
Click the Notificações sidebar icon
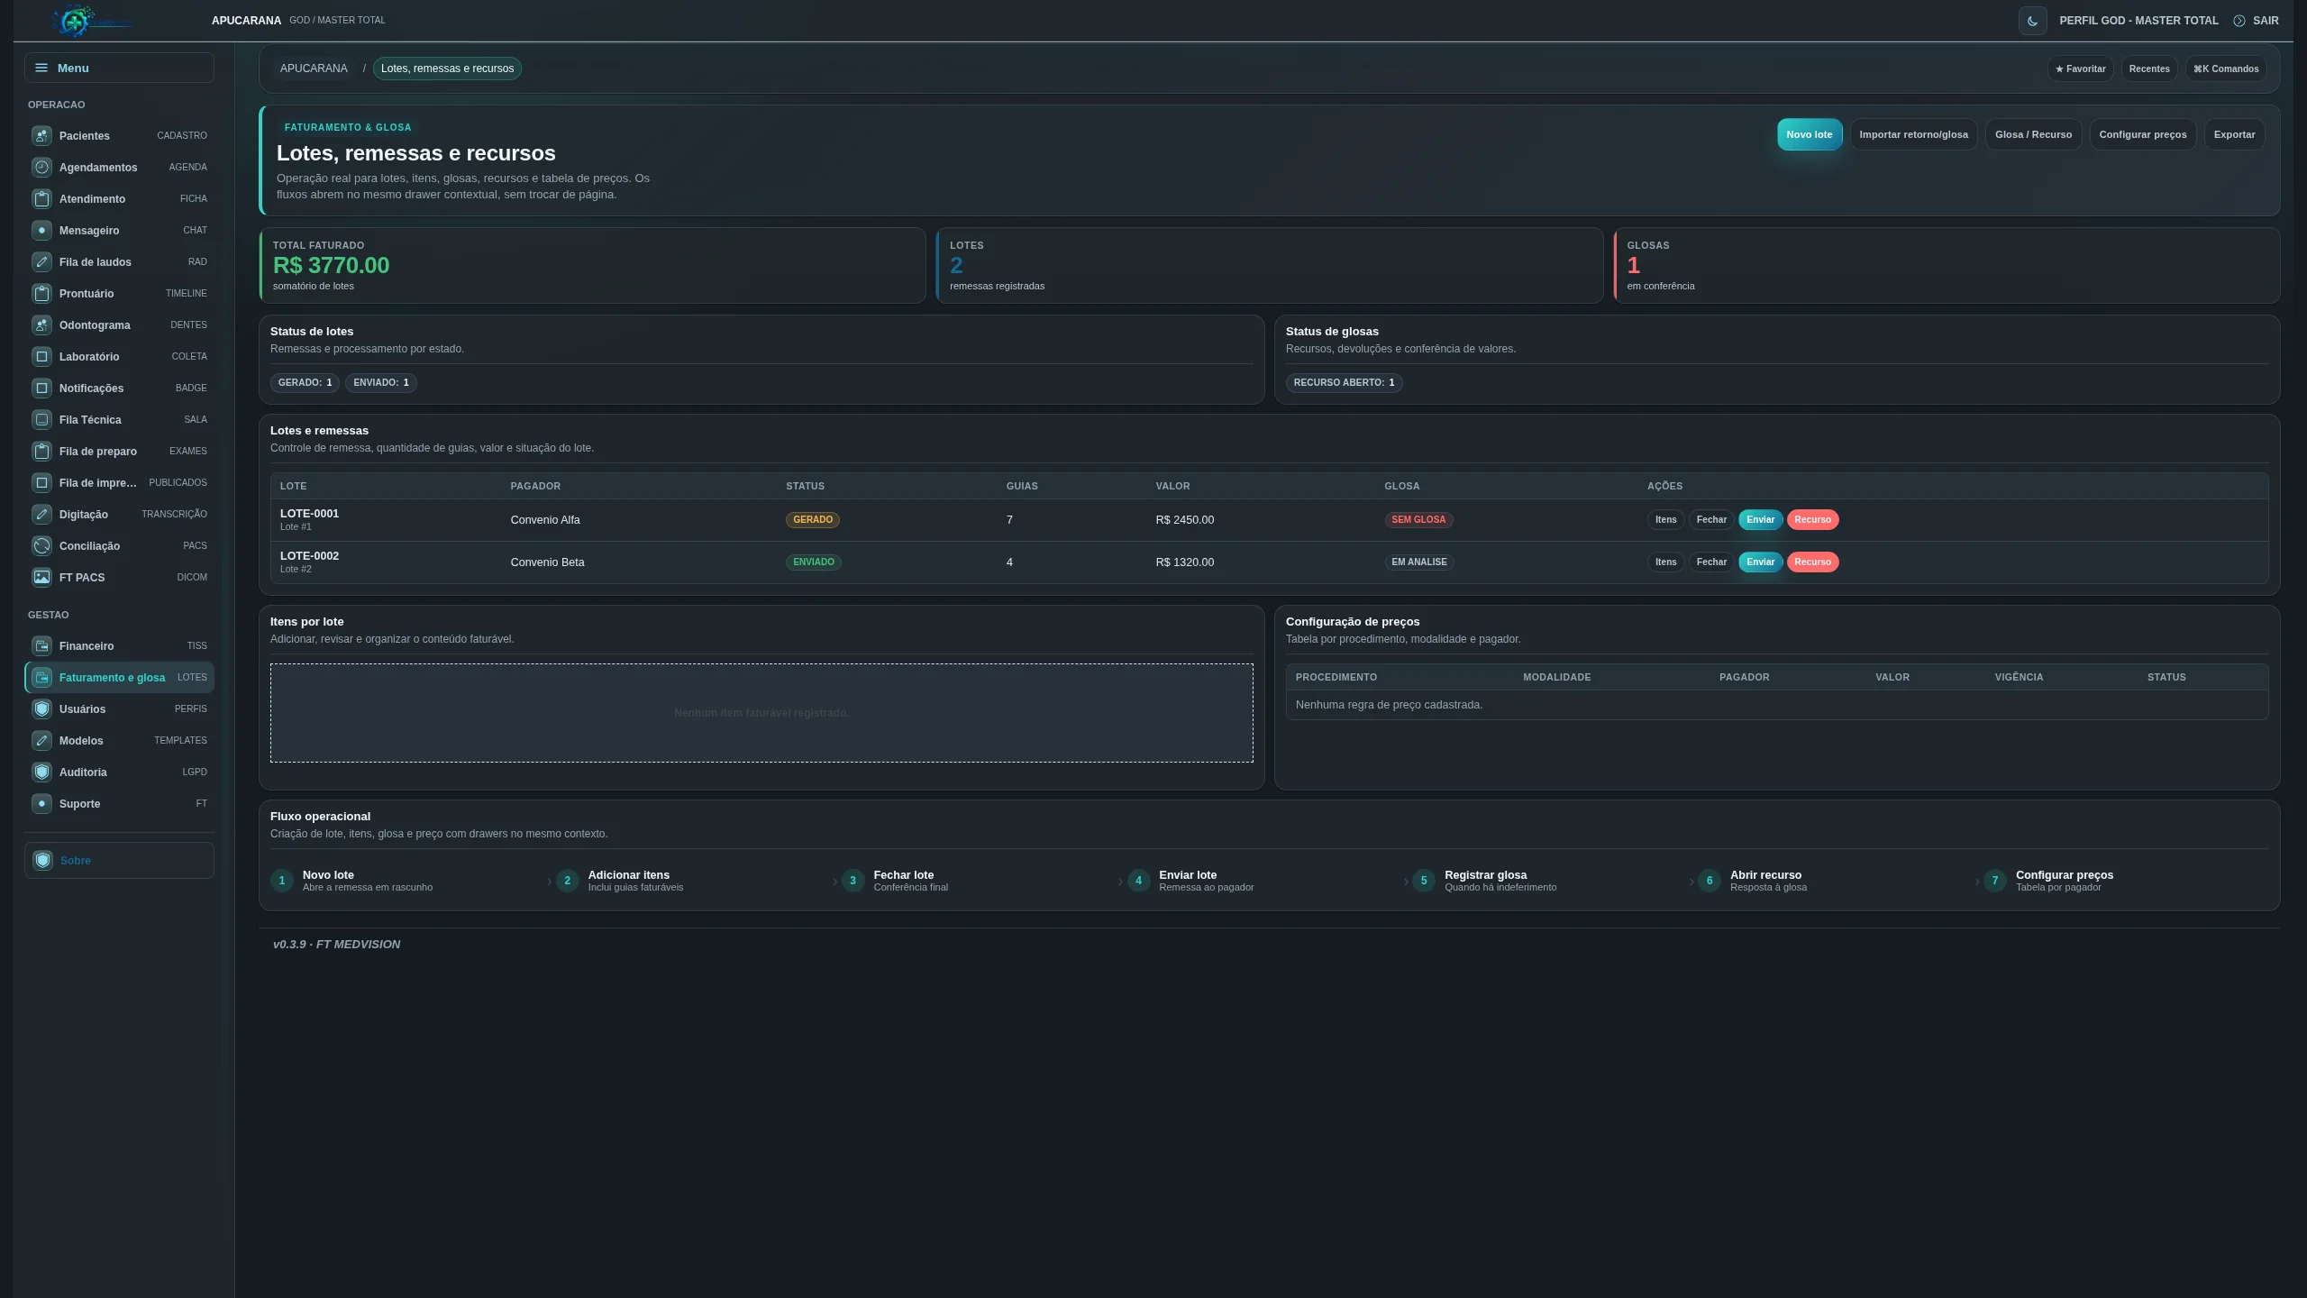coord(41,388)
